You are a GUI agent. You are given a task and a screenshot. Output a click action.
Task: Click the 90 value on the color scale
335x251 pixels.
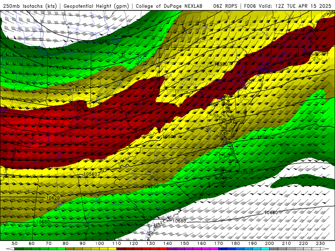pos(82,243)
